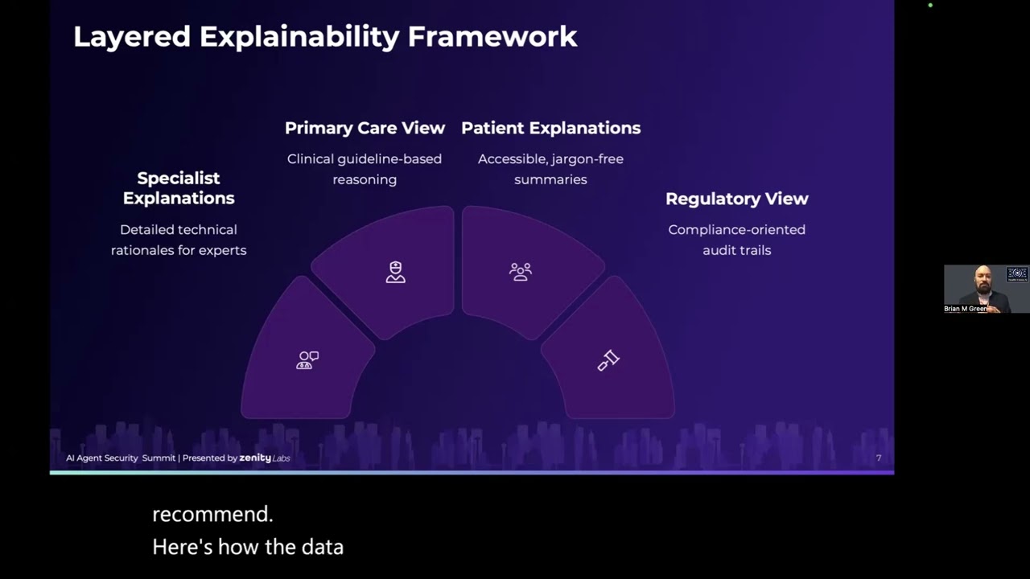This screenshot has width=1030, height=579.
Task: Click the doctor icon in the arc segment
Action: point(395,272)
